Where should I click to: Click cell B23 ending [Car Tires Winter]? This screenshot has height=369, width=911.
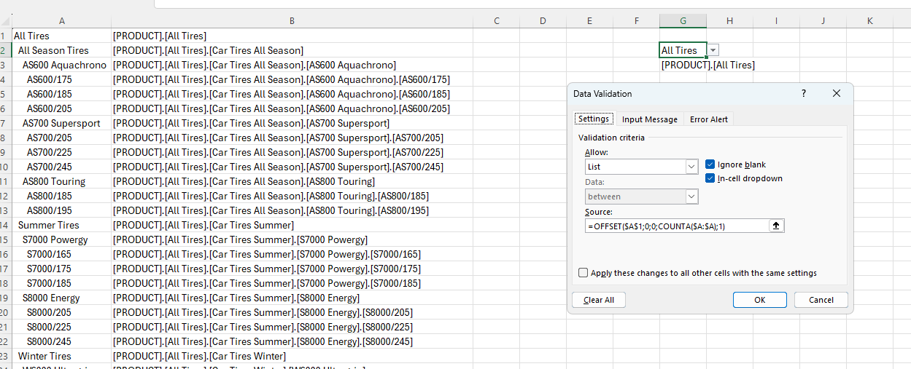tap(292, 356)
